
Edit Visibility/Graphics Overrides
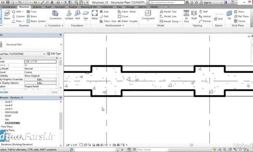(40, 80)
